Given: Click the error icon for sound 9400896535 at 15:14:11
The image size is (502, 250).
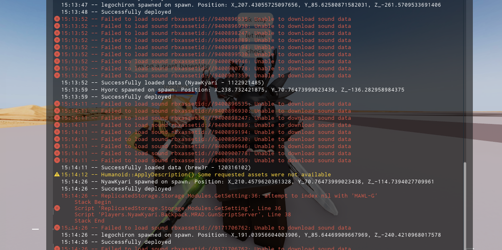Looking at the screenshot, I should [57, 104].
